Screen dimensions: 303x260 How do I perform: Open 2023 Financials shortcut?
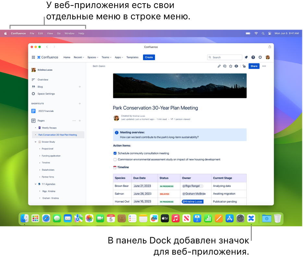[46, 111]
